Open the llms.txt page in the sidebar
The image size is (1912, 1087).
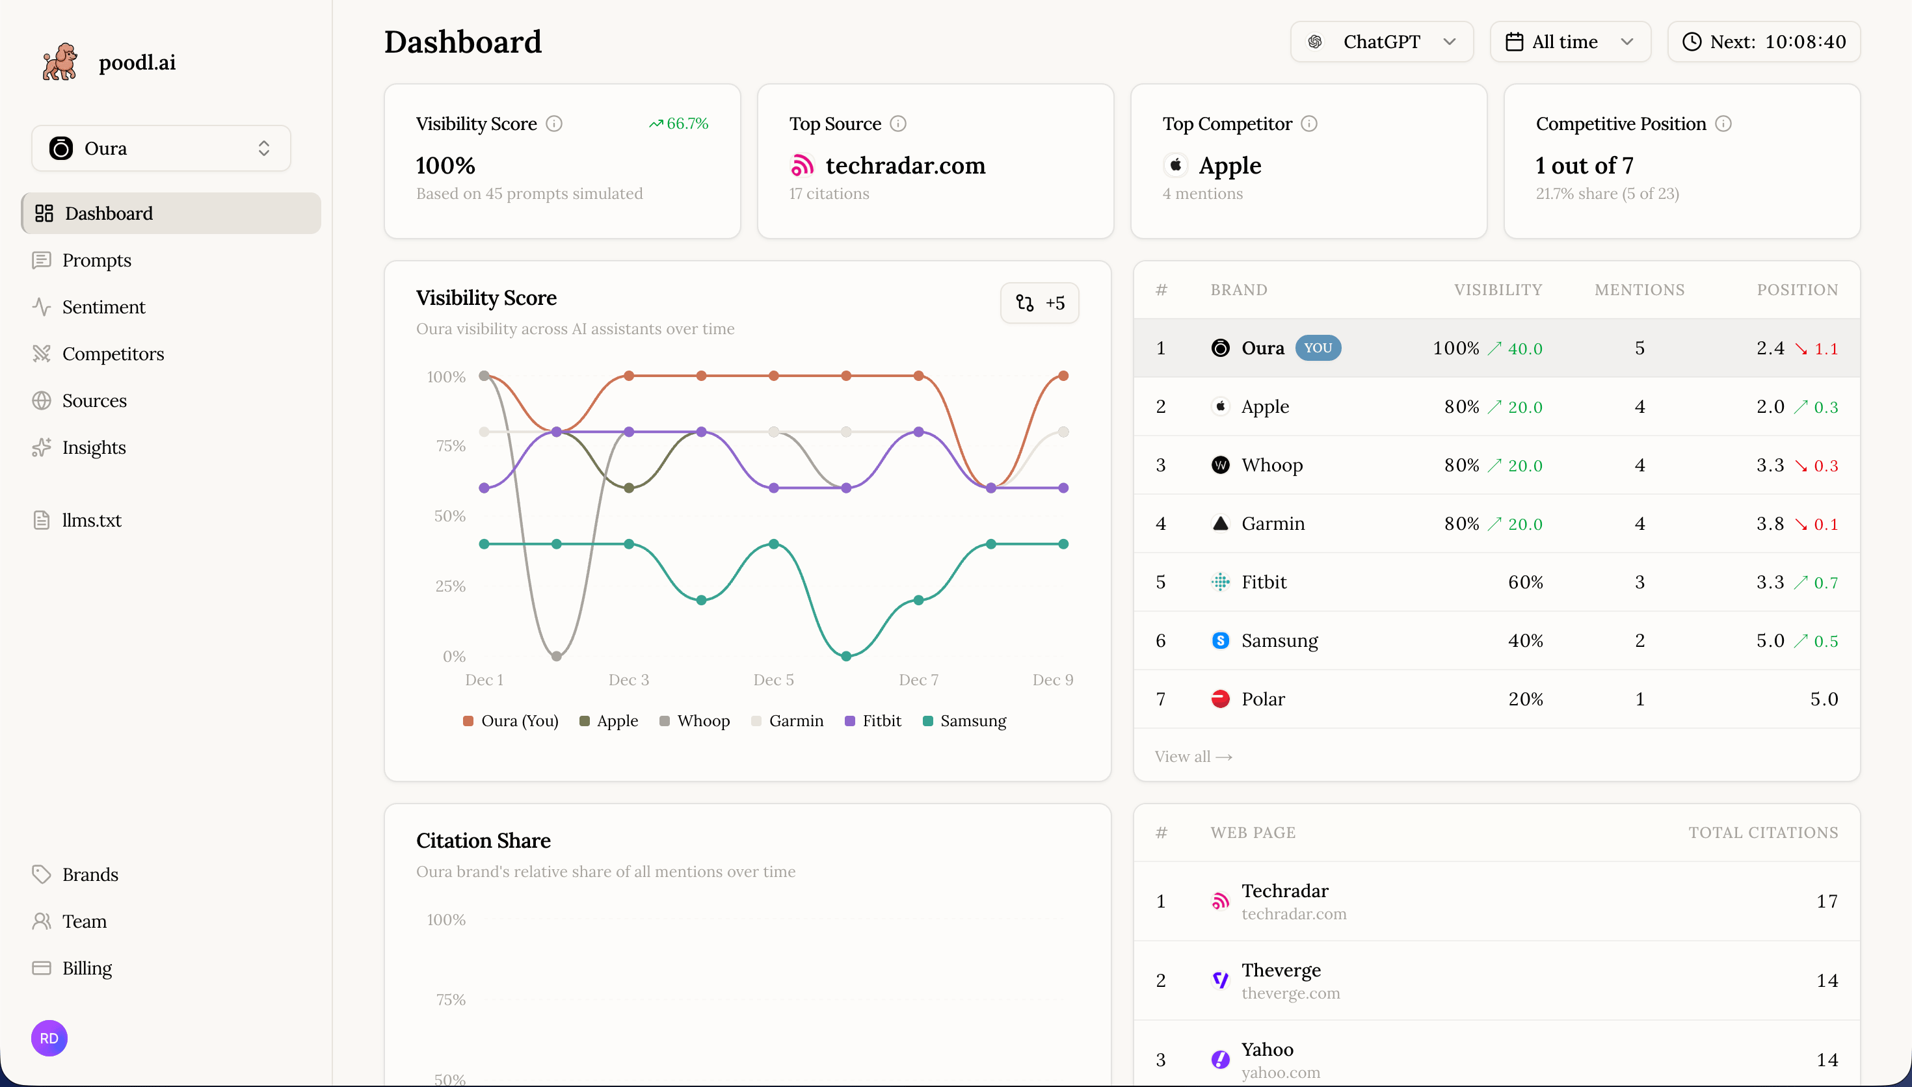(91, 519)
